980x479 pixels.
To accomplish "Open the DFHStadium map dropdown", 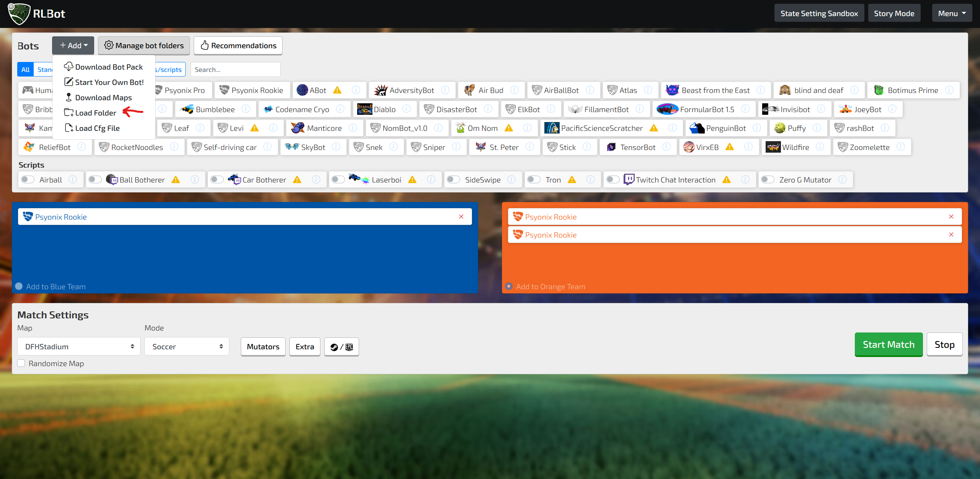I will coord(78,346).
